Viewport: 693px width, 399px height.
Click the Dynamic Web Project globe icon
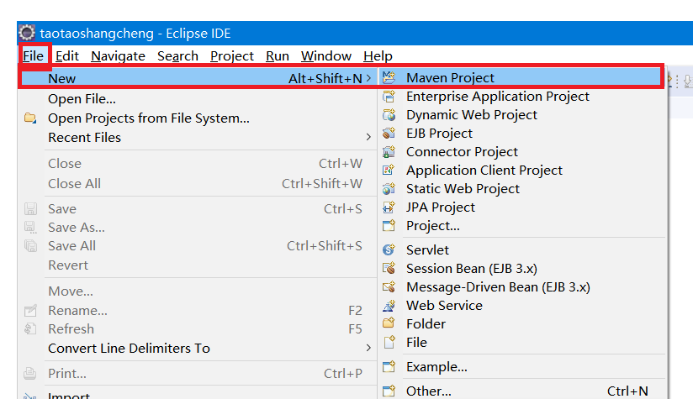tap(389, 115)
